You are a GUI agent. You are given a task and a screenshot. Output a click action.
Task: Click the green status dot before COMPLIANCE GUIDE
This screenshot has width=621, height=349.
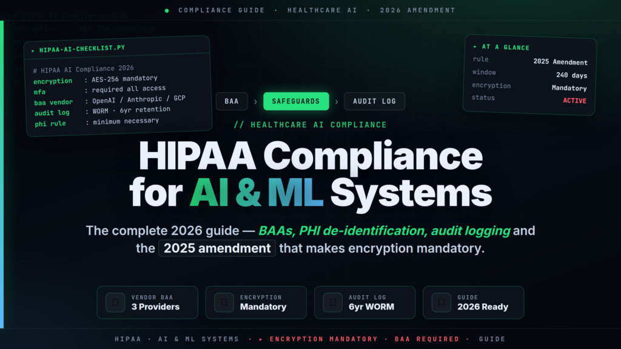167,11
